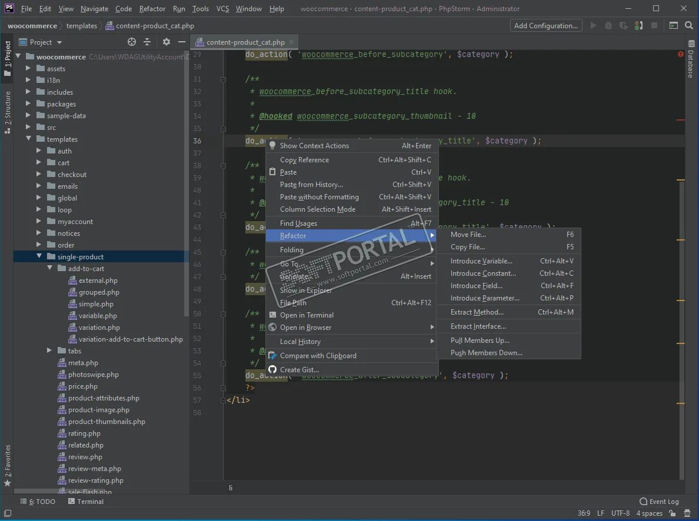Click the locate-in-project crosshair icon

[x=132, y=42]
